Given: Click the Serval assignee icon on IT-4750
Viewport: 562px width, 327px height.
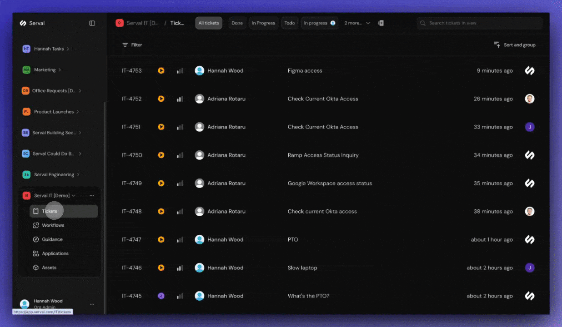Looking at the screenshot, I should [530, 155].
